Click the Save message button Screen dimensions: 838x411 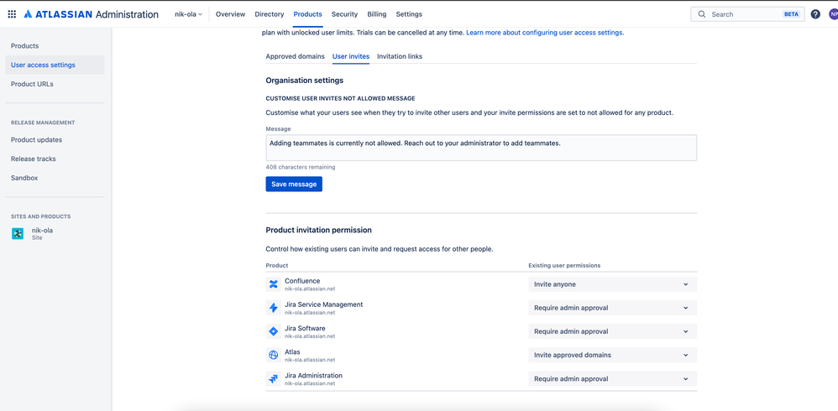click(294, 185)
